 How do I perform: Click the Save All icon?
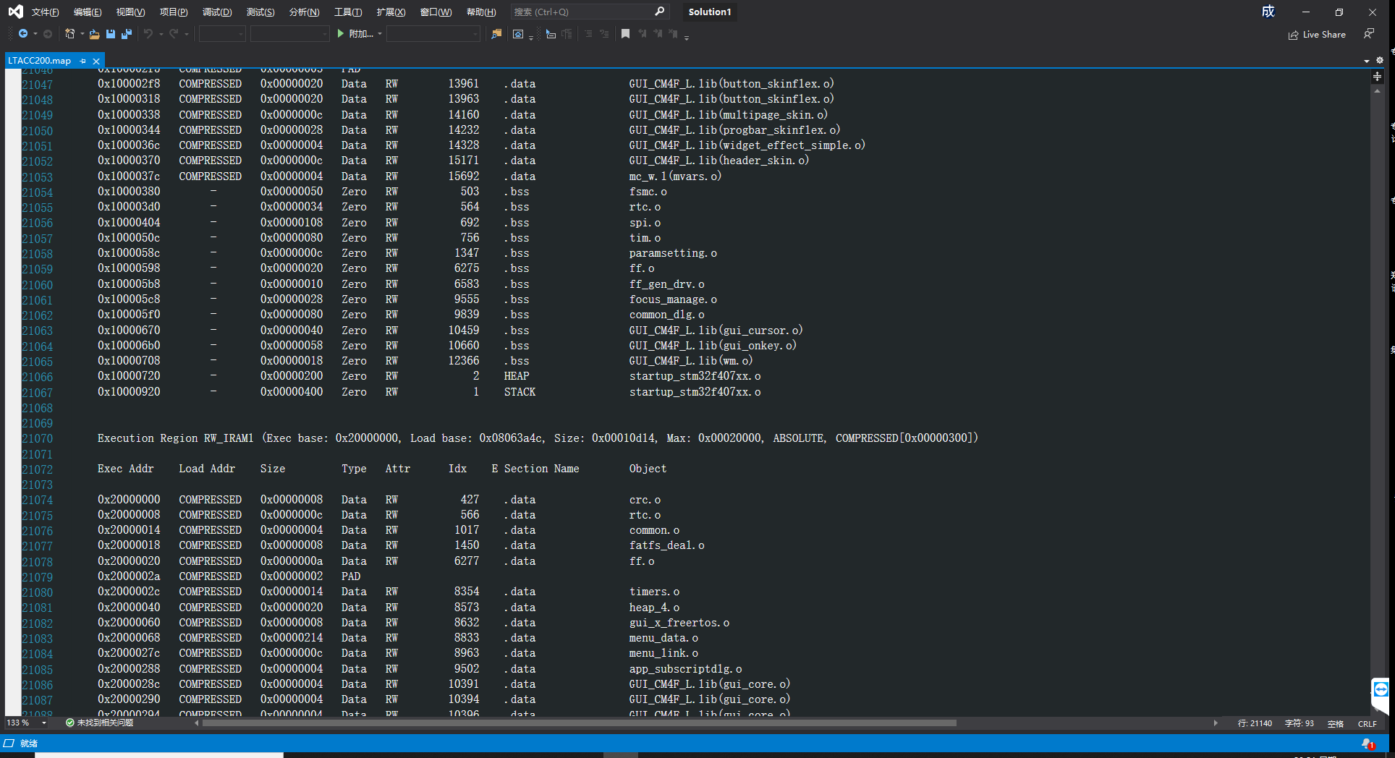[127, 34]
